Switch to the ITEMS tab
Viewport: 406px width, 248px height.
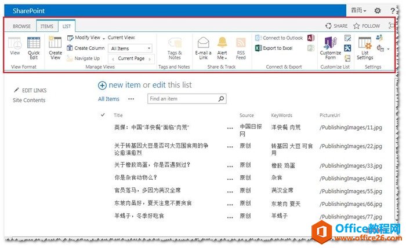47,27
